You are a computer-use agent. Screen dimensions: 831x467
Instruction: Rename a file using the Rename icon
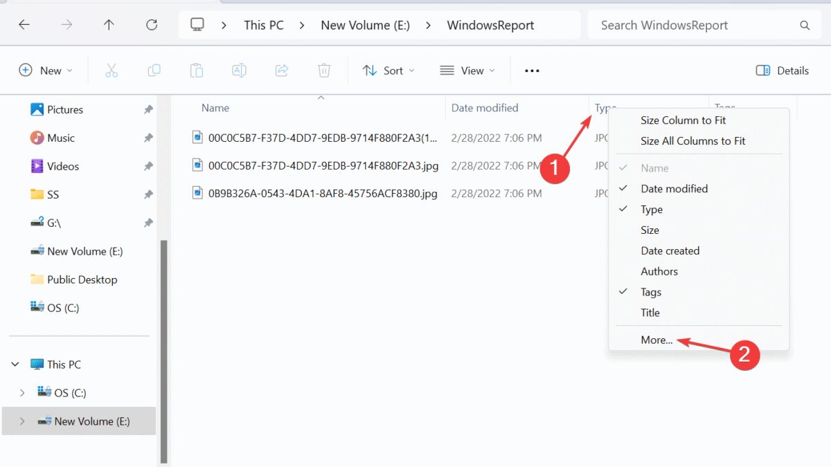239,70
